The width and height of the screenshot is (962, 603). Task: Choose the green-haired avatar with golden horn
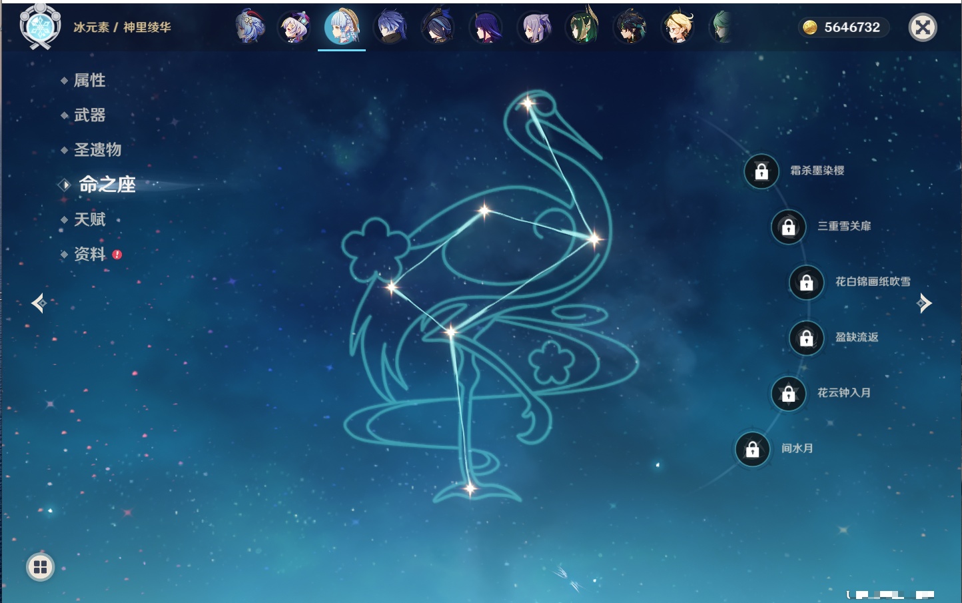tap(582, 27)
